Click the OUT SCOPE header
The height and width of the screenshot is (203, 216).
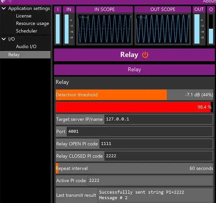pos(163,9)
